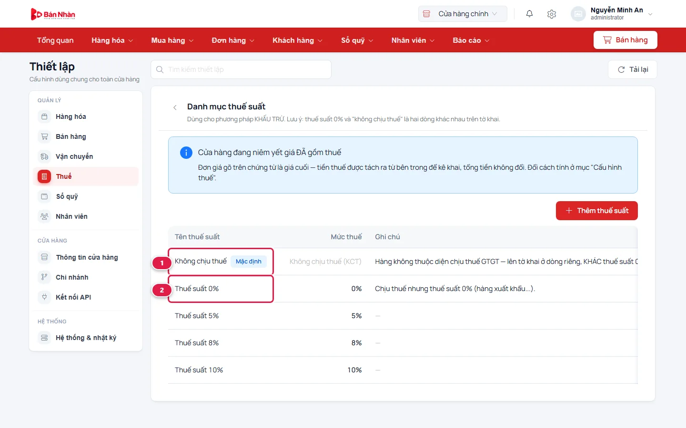Focus the Tìm kiếm thiết lập search field
Screen dimensions: 686x428
[x=241, y=69]
